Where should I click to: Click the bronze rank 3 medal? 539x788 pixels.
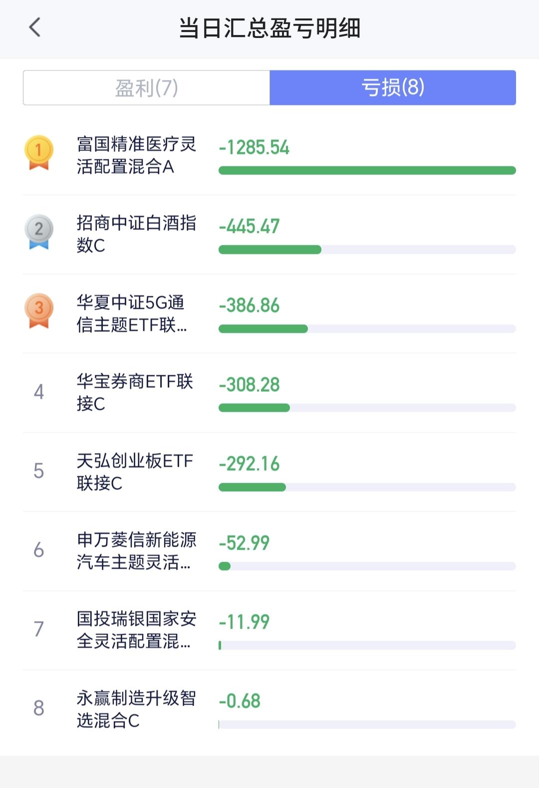pyautogui.click(x=39, y=310)
